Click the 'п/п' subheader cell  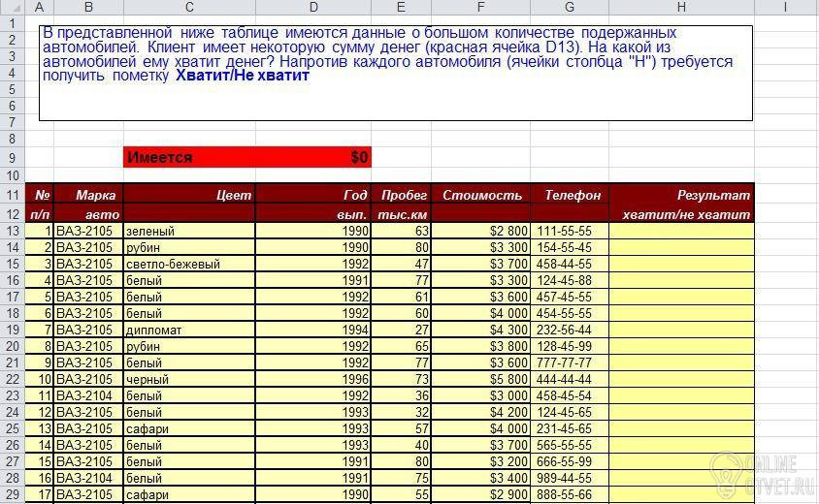click(40, 214)
